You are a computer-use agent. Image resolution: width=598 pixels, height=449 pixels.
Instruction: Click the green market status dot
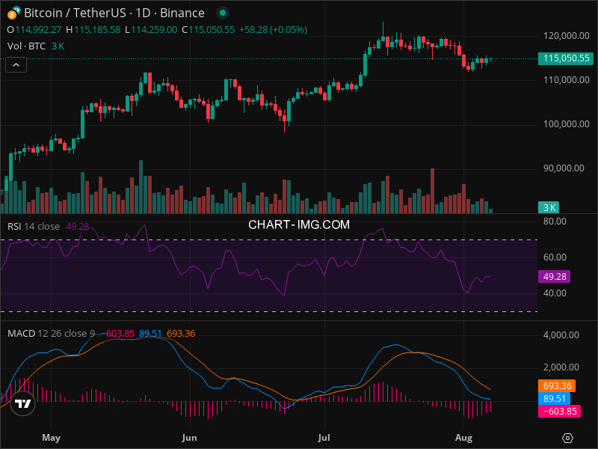click(223, 13)
